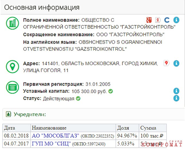The image size is (185, 152).
Task: Click share value 94.967%
Action: (x=127, y=136)
